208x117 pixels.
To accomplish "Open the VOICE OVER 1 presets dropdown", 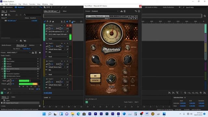I will (19, 53).
